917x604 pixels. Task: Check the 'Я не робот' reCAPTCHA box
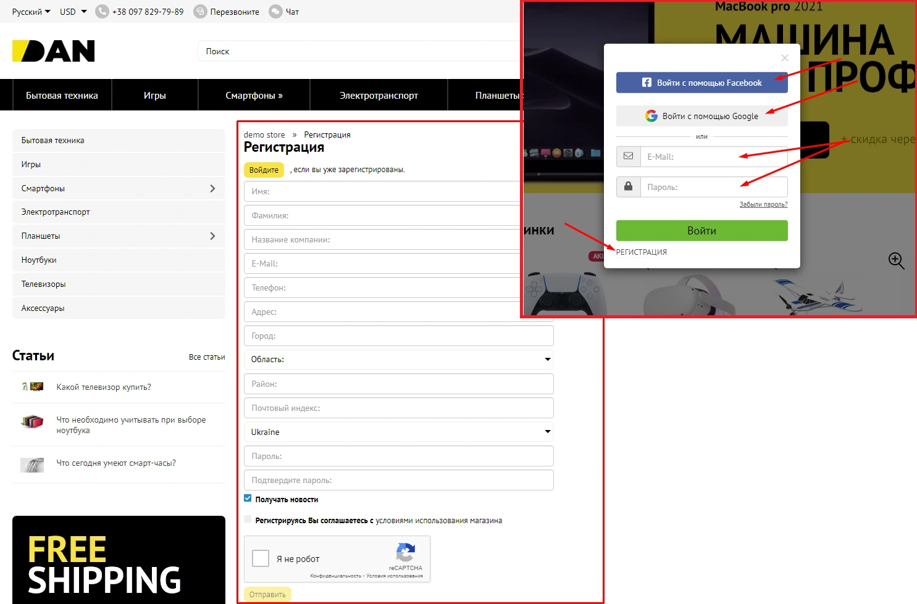click(x=261, y=558)
